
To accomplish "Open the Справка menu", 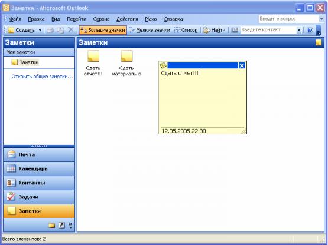I will point(173,19).
